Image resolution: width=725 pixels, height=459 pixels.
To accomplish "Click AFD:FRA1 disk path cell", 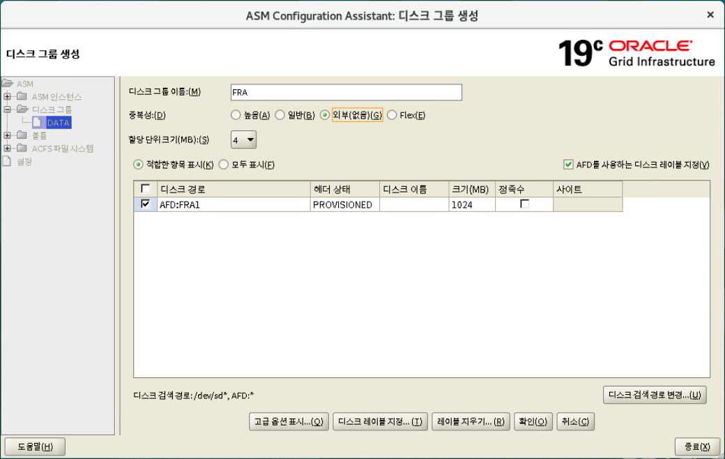I will (x=234, y=204).
